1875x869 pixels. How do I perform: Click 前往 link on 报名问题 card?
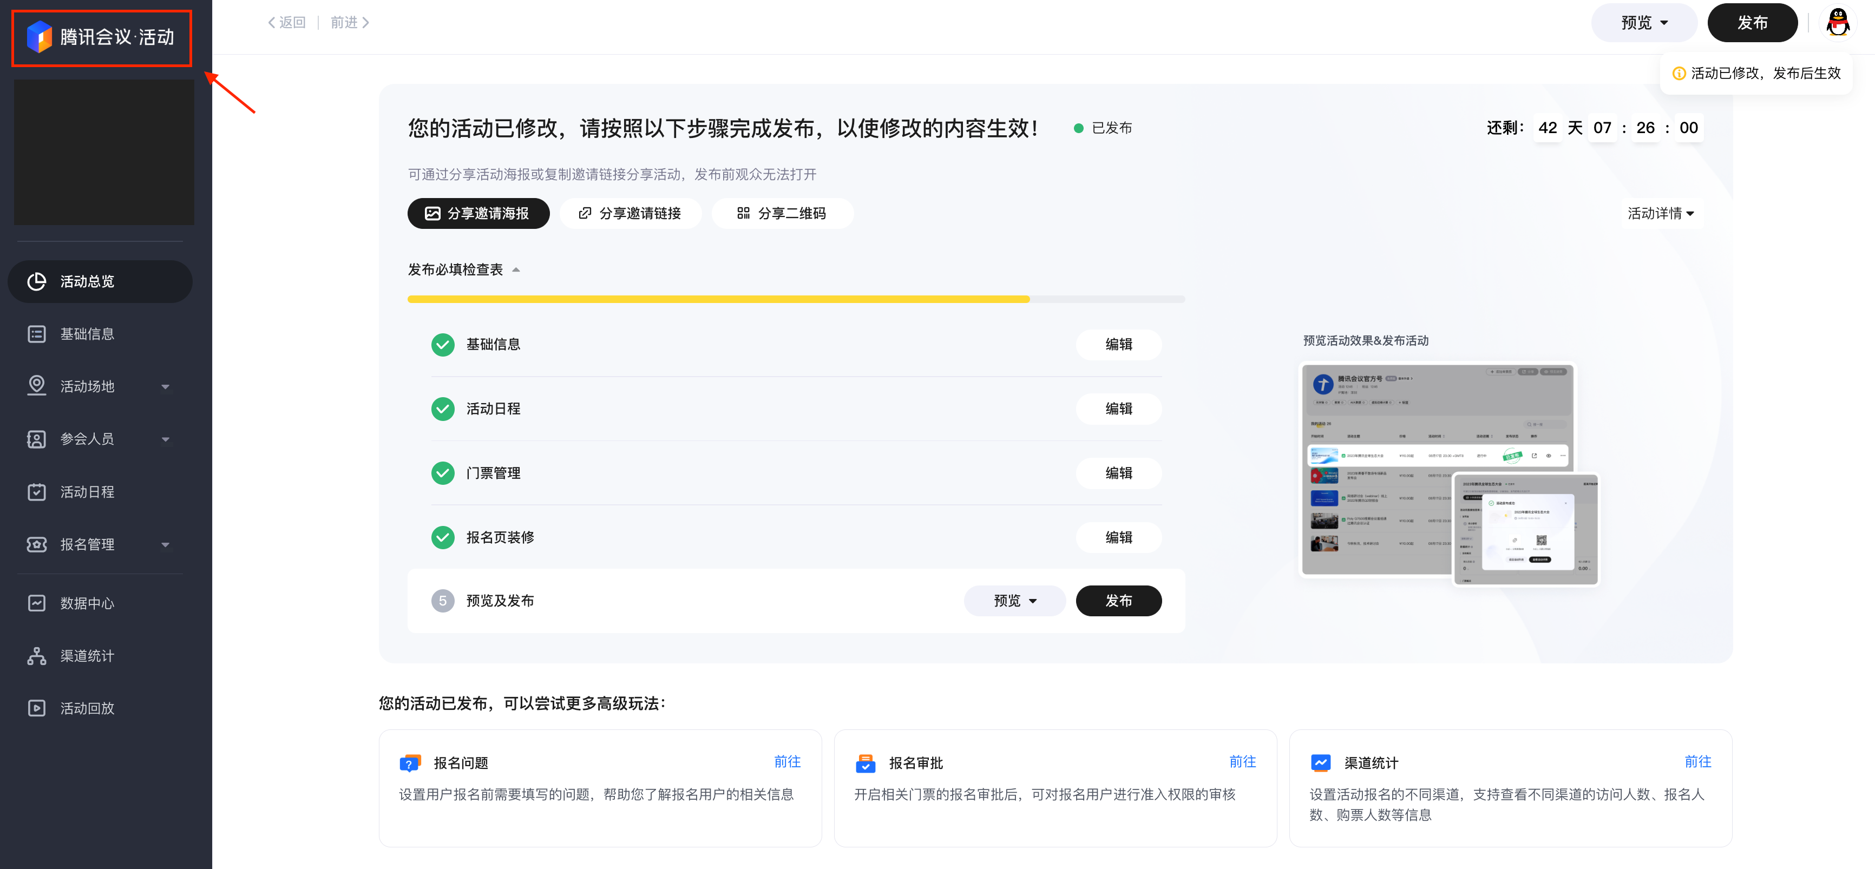787,762
